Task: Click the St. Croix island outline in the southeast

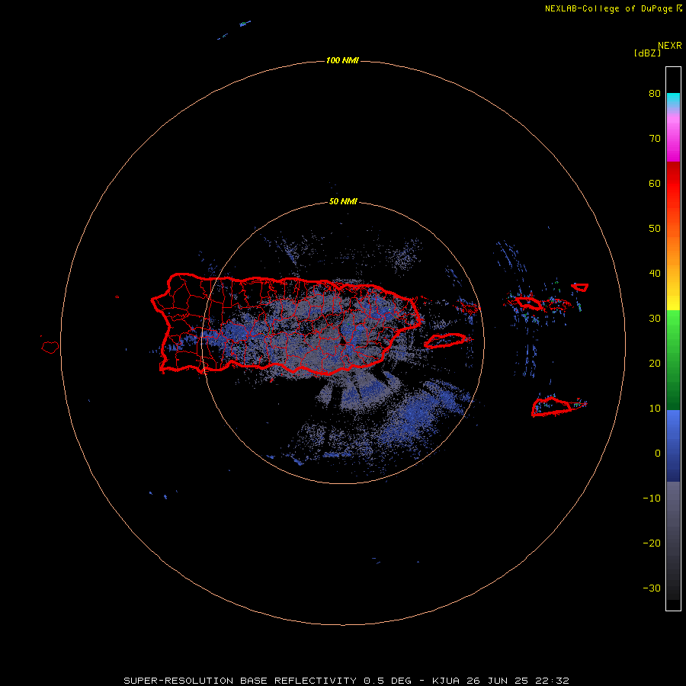Action: click(x=553, y=406)
